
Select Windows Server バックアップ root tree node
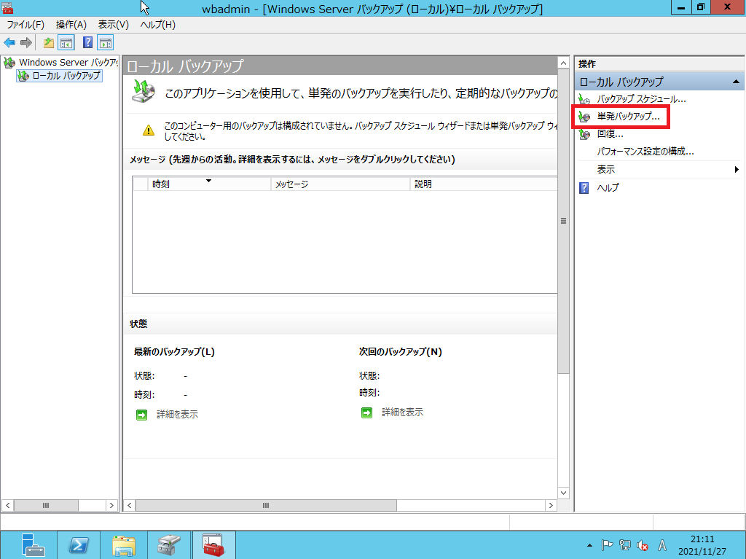pos(60,63)
